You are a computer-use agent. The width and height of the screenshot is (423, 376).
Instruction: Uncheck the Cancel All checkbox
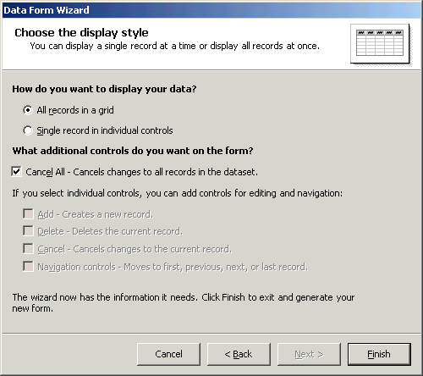16,171
